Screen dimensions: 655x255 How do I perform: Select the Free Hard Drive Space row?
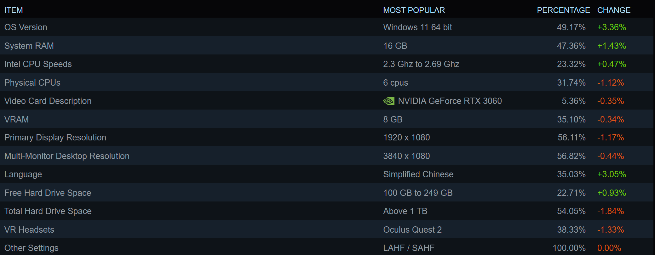click(327, 192)
